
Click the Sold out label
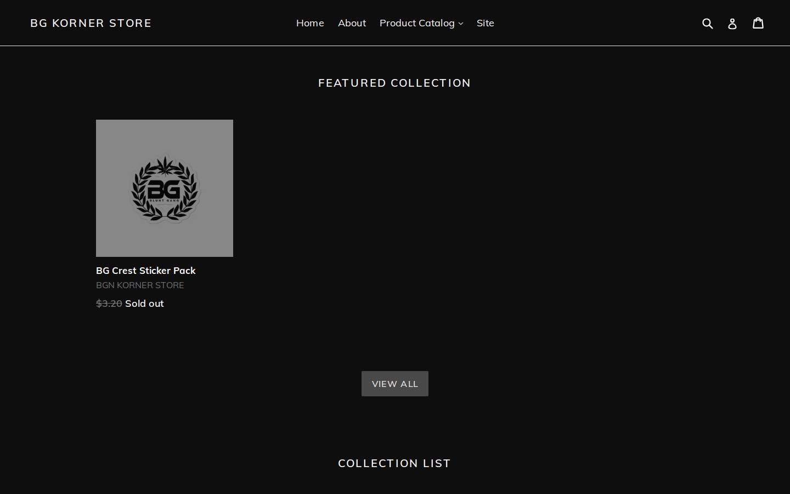[x=144, y=304]
